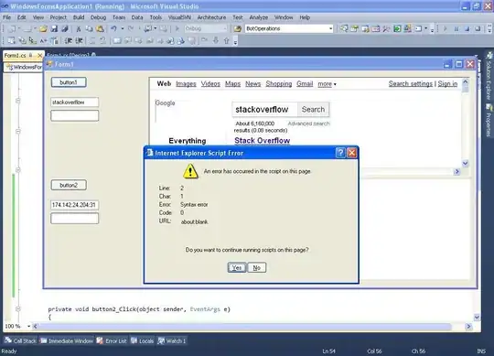Click the Open File folder icon
494x356 pixels.
(44, 29)
